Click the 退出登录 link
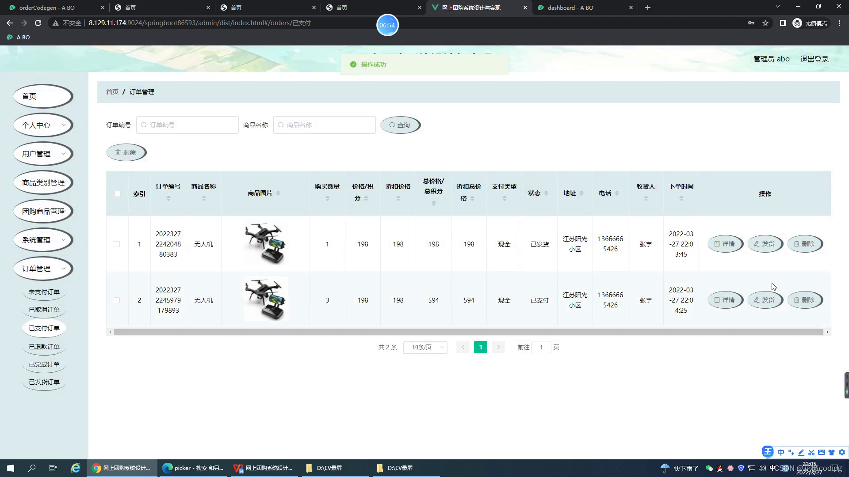The height and width of the screenshot is (477, 849). (814, 59)
